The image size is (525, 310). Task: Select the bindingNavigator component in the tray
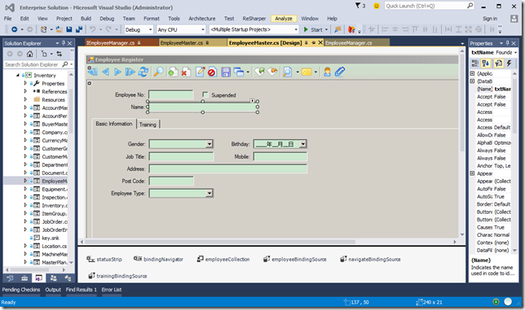pos(158,260)
